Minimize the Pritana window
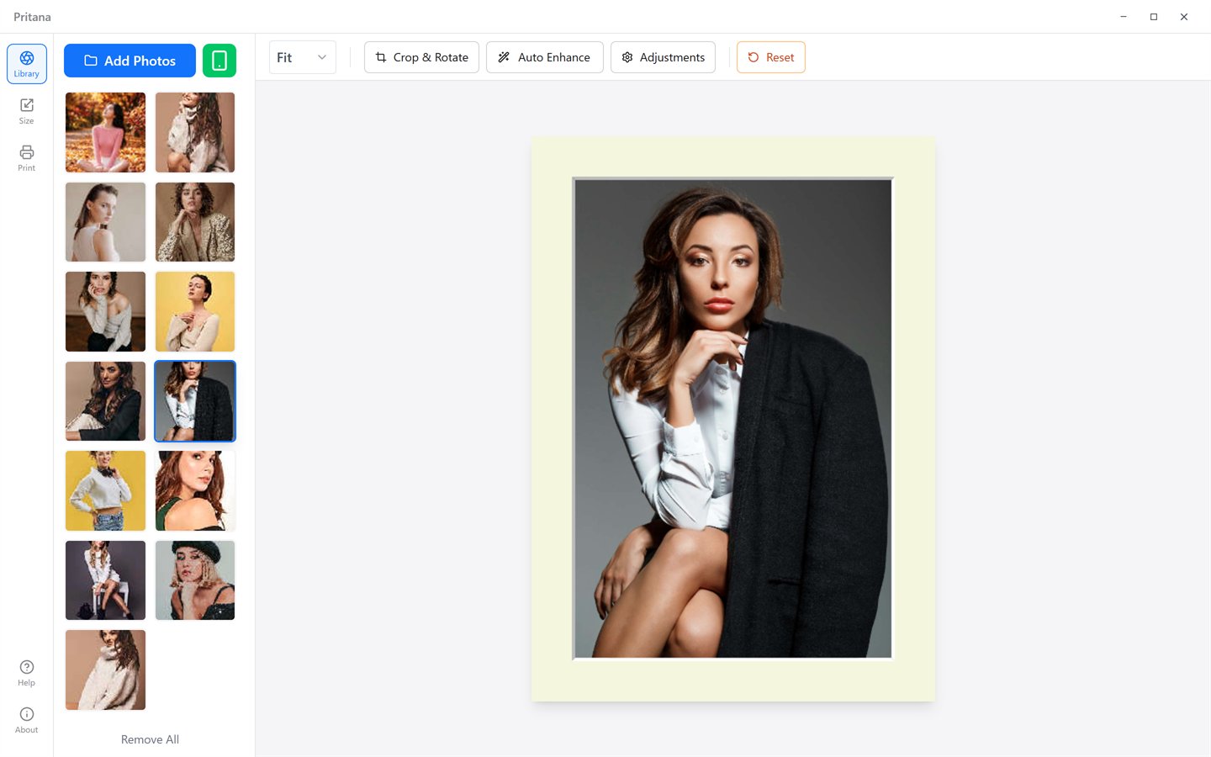1211x757 pixels. (1124, 17)
